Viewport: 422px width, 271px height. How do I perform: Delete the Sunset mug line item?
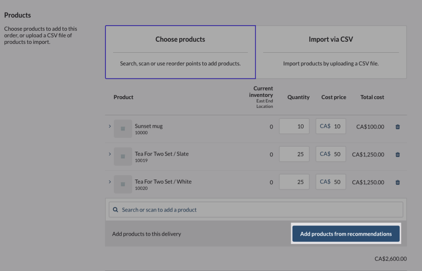(x=397, y=126)
